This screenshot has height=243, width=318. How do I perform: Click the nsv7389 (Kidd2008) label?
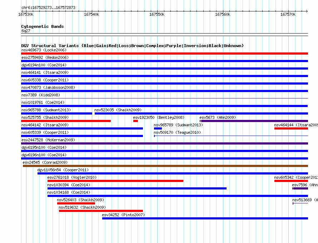[x=41, y=95]
